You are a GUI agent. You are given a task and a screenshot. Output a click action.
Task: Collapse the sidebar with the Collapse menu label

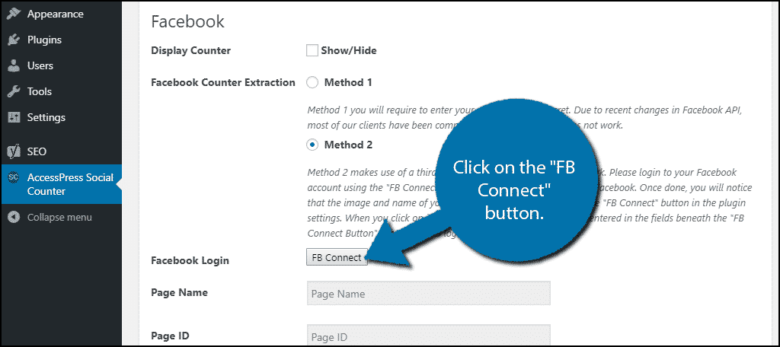[x=59, y=217]
